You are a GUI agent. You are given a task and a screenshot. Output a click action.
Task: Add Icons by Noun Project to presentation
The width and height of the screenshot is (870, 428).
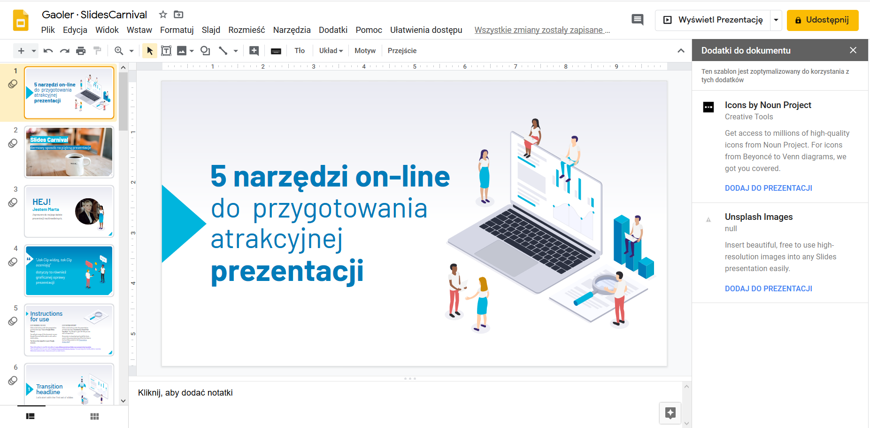[768, 188]
